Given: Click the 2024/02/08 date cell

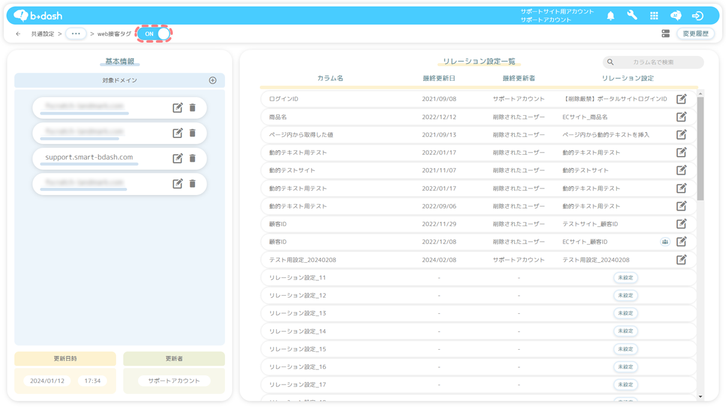Looking at the screenshot, I should 439,260.
